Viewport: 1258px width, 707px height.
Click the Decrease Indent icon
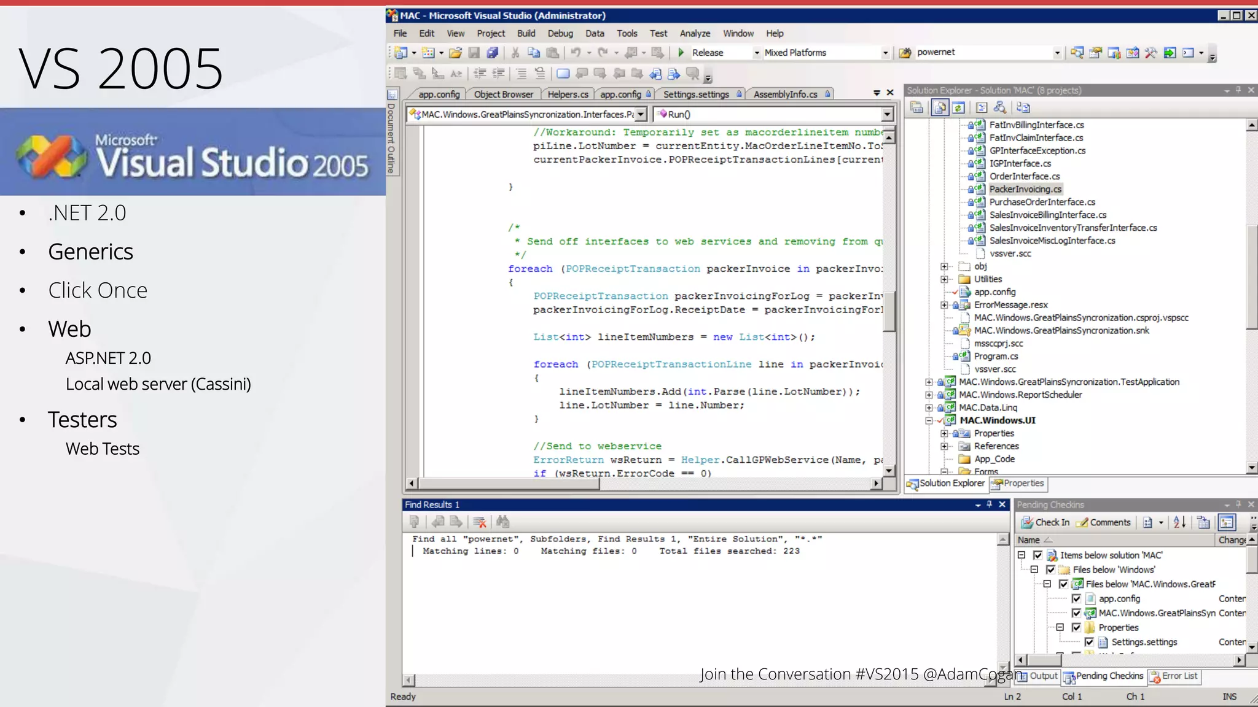click(x=480, y=74)
